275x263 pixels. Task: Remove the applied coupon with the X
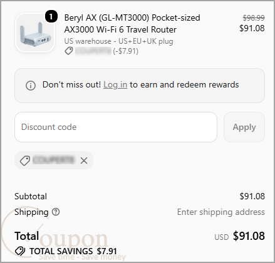tap(84, 161)
